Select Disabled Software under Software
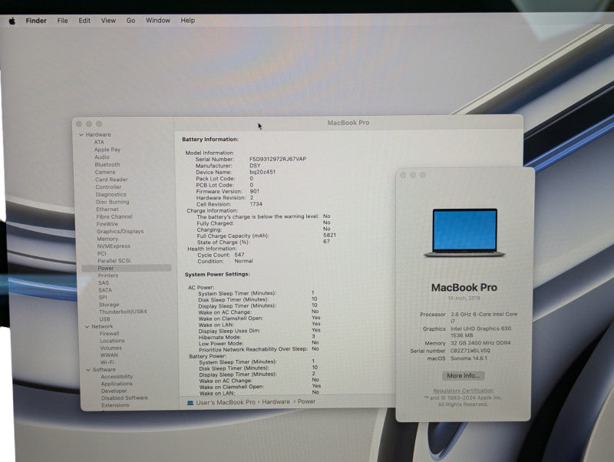 [124, 398]
